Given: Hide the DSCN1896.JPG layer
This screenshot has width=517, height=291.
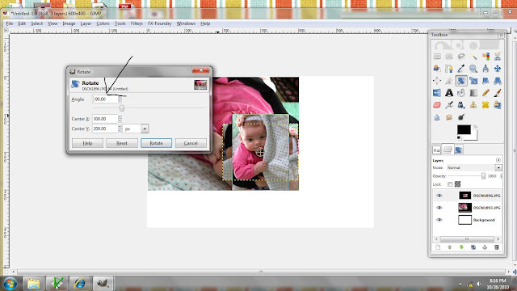Looking at the screenshot, I should (x=439, y=196).
